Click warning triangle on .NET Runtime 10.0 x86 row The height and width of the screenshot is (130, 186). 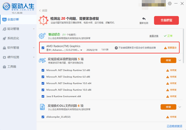(167, 90)
